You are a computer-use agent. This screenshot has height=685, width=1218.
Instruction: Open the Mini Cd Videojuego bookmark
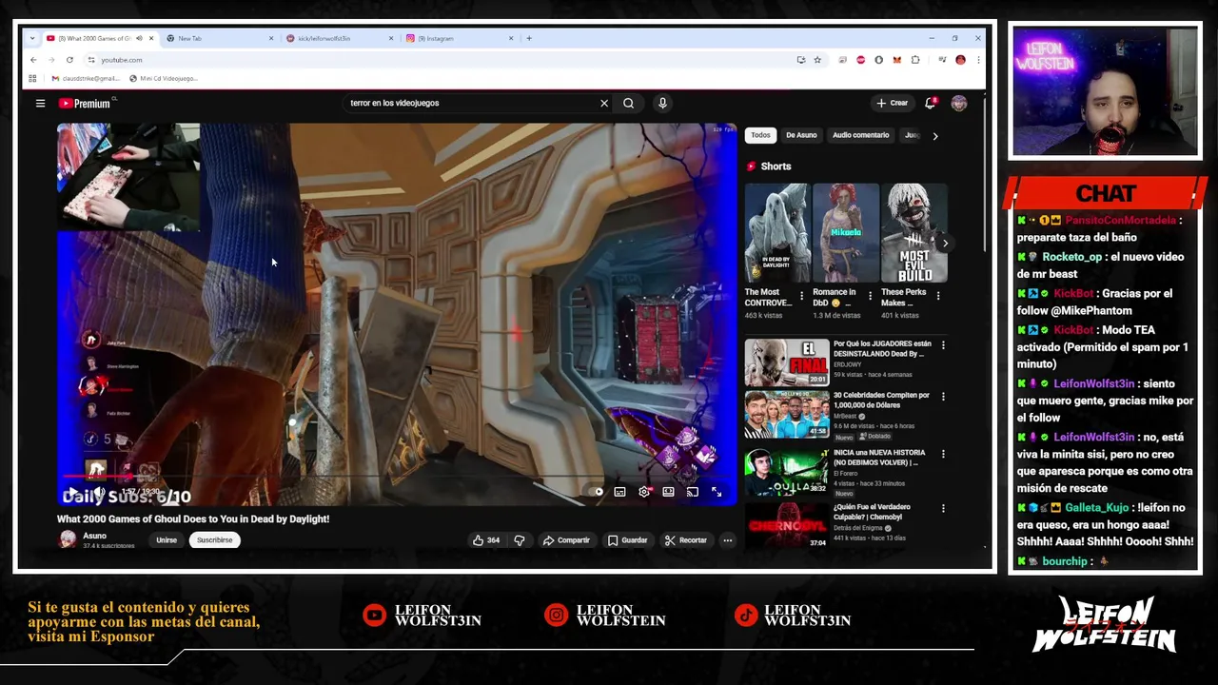[x=163, y=78]
